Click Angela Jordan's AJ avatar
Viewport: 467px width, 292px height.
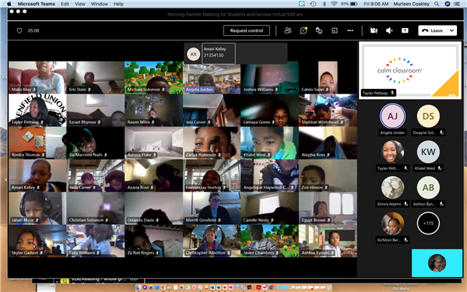click(392, 116)
